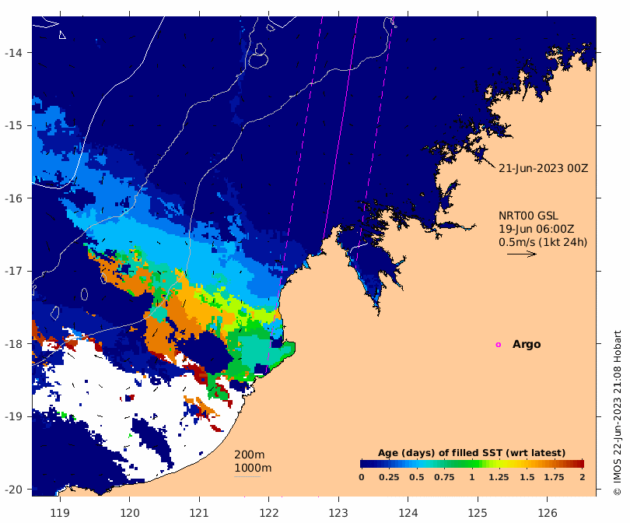
Task: Click the Argo legend label
Action: click(x=527, y=345)
